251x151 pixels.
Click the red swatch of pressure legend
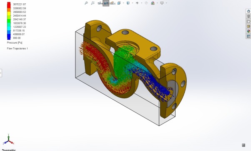point(9,5)
